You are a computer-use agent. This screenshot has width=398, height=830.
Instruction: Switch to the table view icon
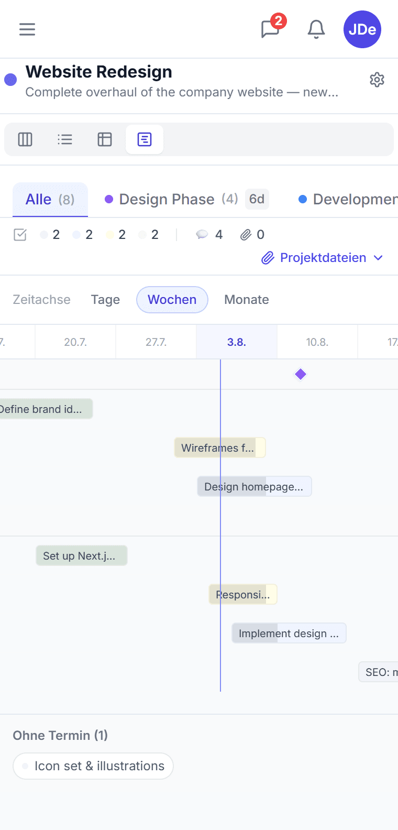[105, 139]
